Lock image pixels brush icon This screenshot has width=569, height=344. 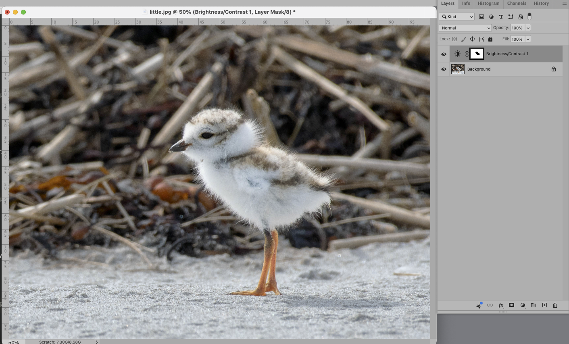(463, 39)
